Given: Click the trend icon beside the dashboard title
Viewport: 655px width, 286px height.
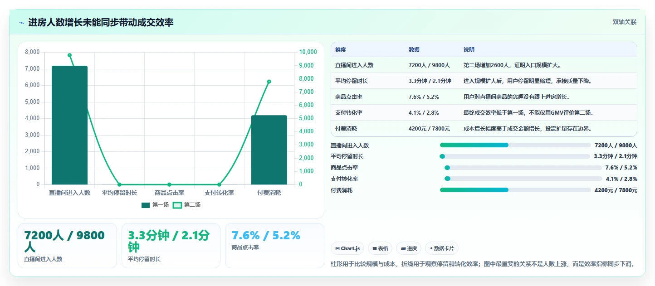Looking at the screenshot, I should [21, 23].
